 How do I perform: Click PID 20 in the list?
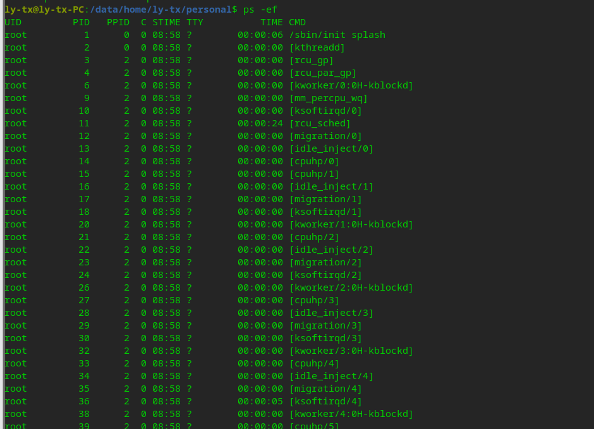pyautogui.click(x=84, y=224)
